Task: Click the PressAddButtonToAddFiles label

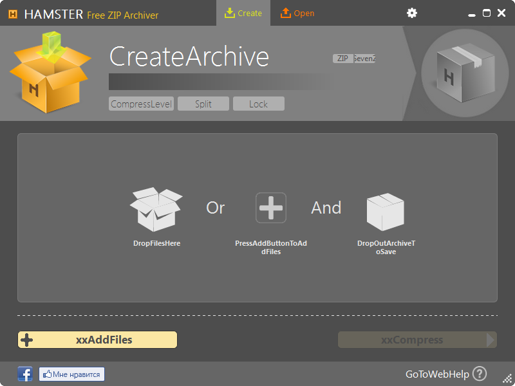Action: 271,248
